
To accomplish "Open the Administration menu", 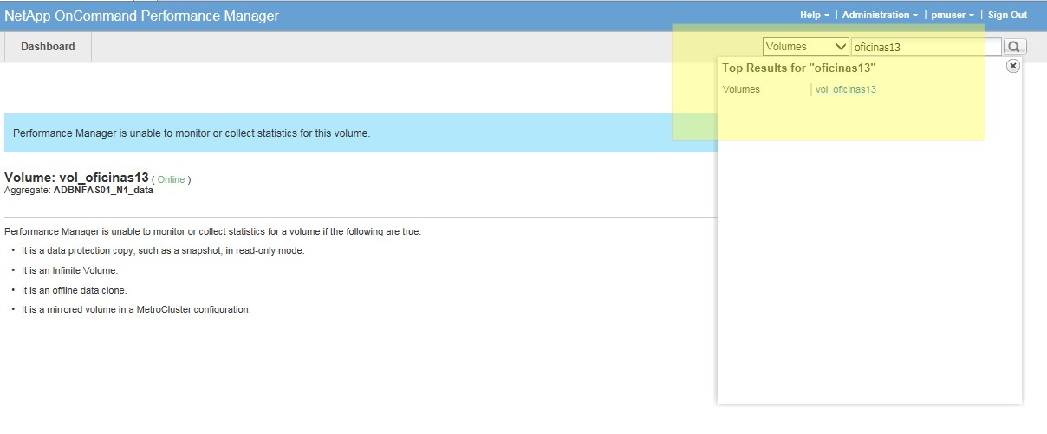I will 880,15.
